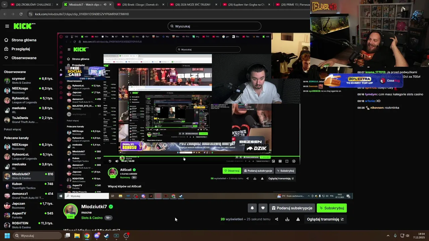Open the Windows Start menu
Viewport: 429px width, 241px height.
[7, 236]
